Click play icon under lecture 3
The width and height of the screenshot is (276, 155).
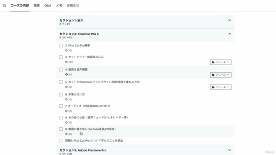pyautogui.click(x=66, y=62)
